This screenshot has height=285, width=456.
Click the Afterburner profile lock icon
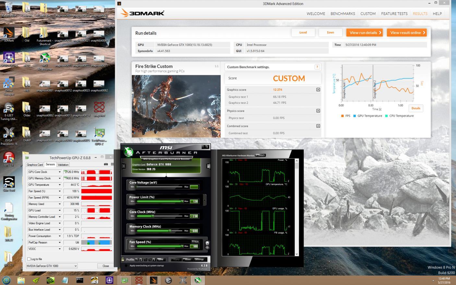tap(123, 259)
